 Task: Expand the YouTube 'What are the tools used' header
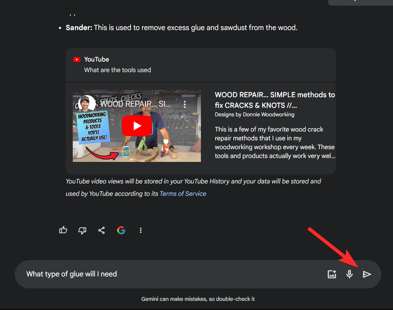pyautogui.click(x=200, y=65)
